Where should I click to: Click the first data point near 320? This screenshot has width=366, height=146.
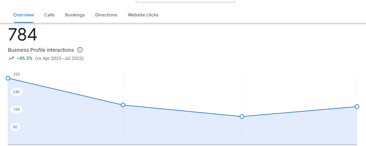pos(8,78)
